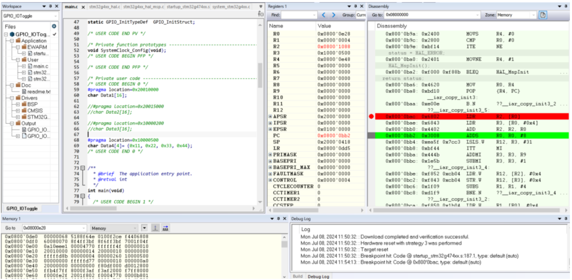
Task: Expand the APSR register
Action: (270, 117)
